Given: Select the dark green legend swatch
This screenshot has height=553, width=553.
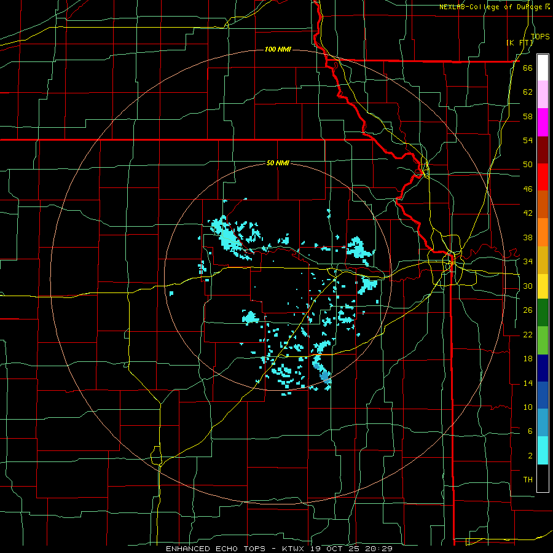Looking at the screenshot, I should [x=543, y=313].
